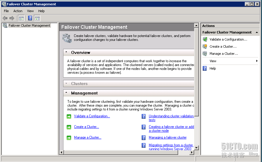Open the View submenu arrow in Actions pane

257,61
